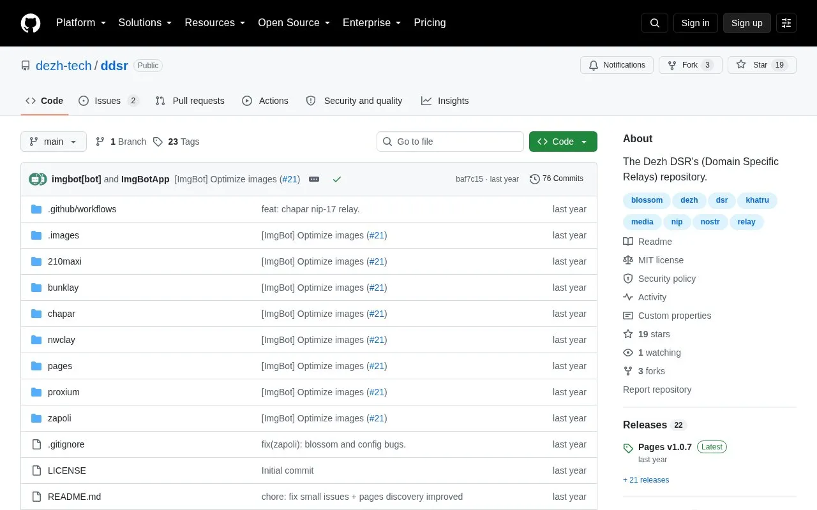View the + 21 releases link
The height and width of the screenshot is (510, 817).
coord(646,480)
